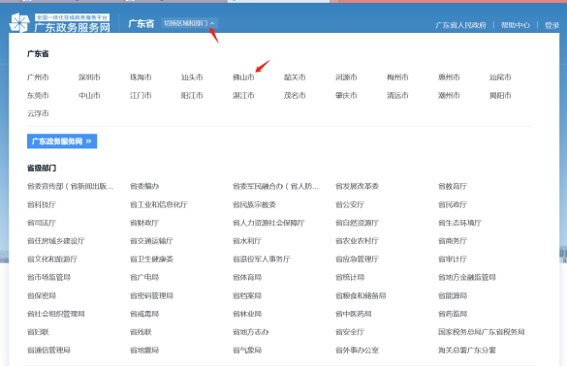Viewport: 567px width, 367px height.
Task: Choose 江门市 city
Action: (141, 95)
